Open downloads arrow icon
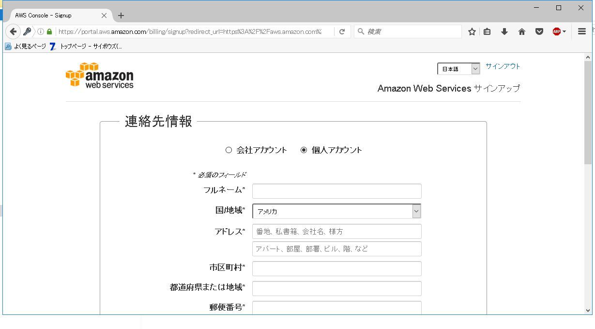This screenshot has height=329, width=595. click(504, 31)
